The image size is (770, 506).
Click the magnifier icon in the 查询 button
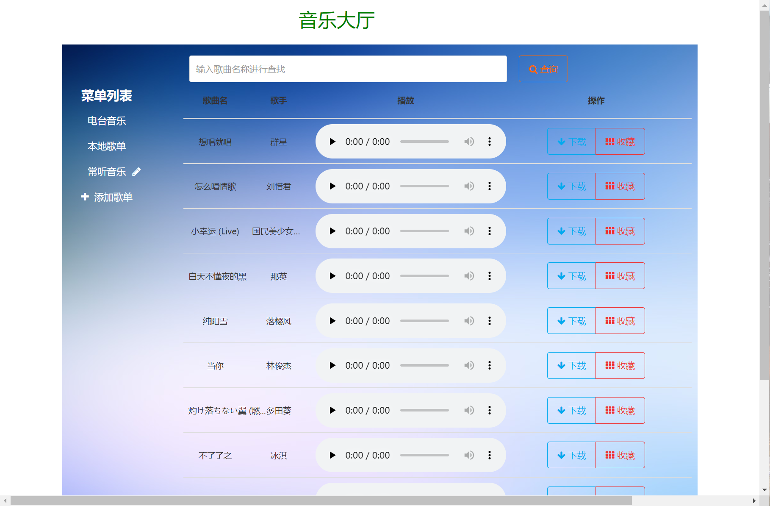(x=533, y=69)
